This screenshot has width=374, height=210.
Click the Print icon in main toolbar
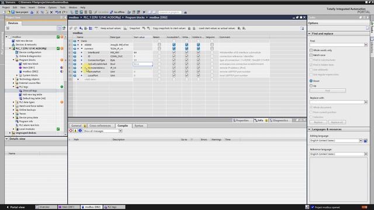32,12
